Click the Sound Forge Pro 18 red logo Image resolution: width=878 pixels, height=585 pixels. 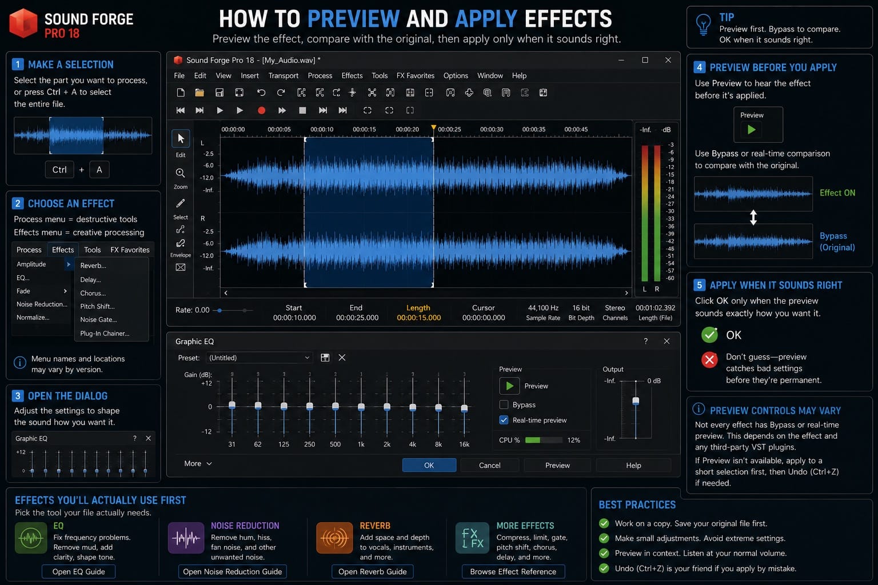[23, 23]
